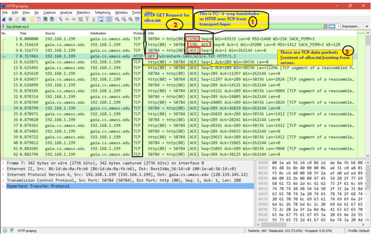Expand the Ethernet II details row
Image resolution: width=372 pixels, height=235 pixels.
point(3,169)
